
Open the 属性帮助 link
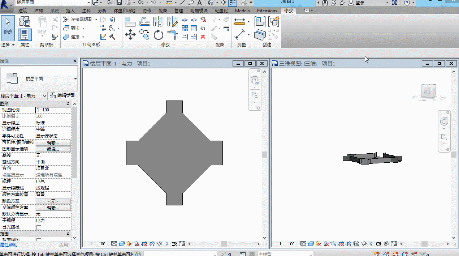pos(9,245)
